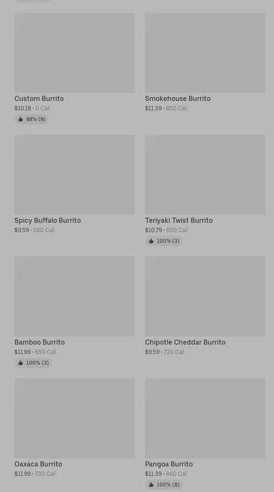Viewport: 274px width, 492px height.
Task: Click thumbs-up icon under Custom Burrito
Action: [x=21, y=119]
